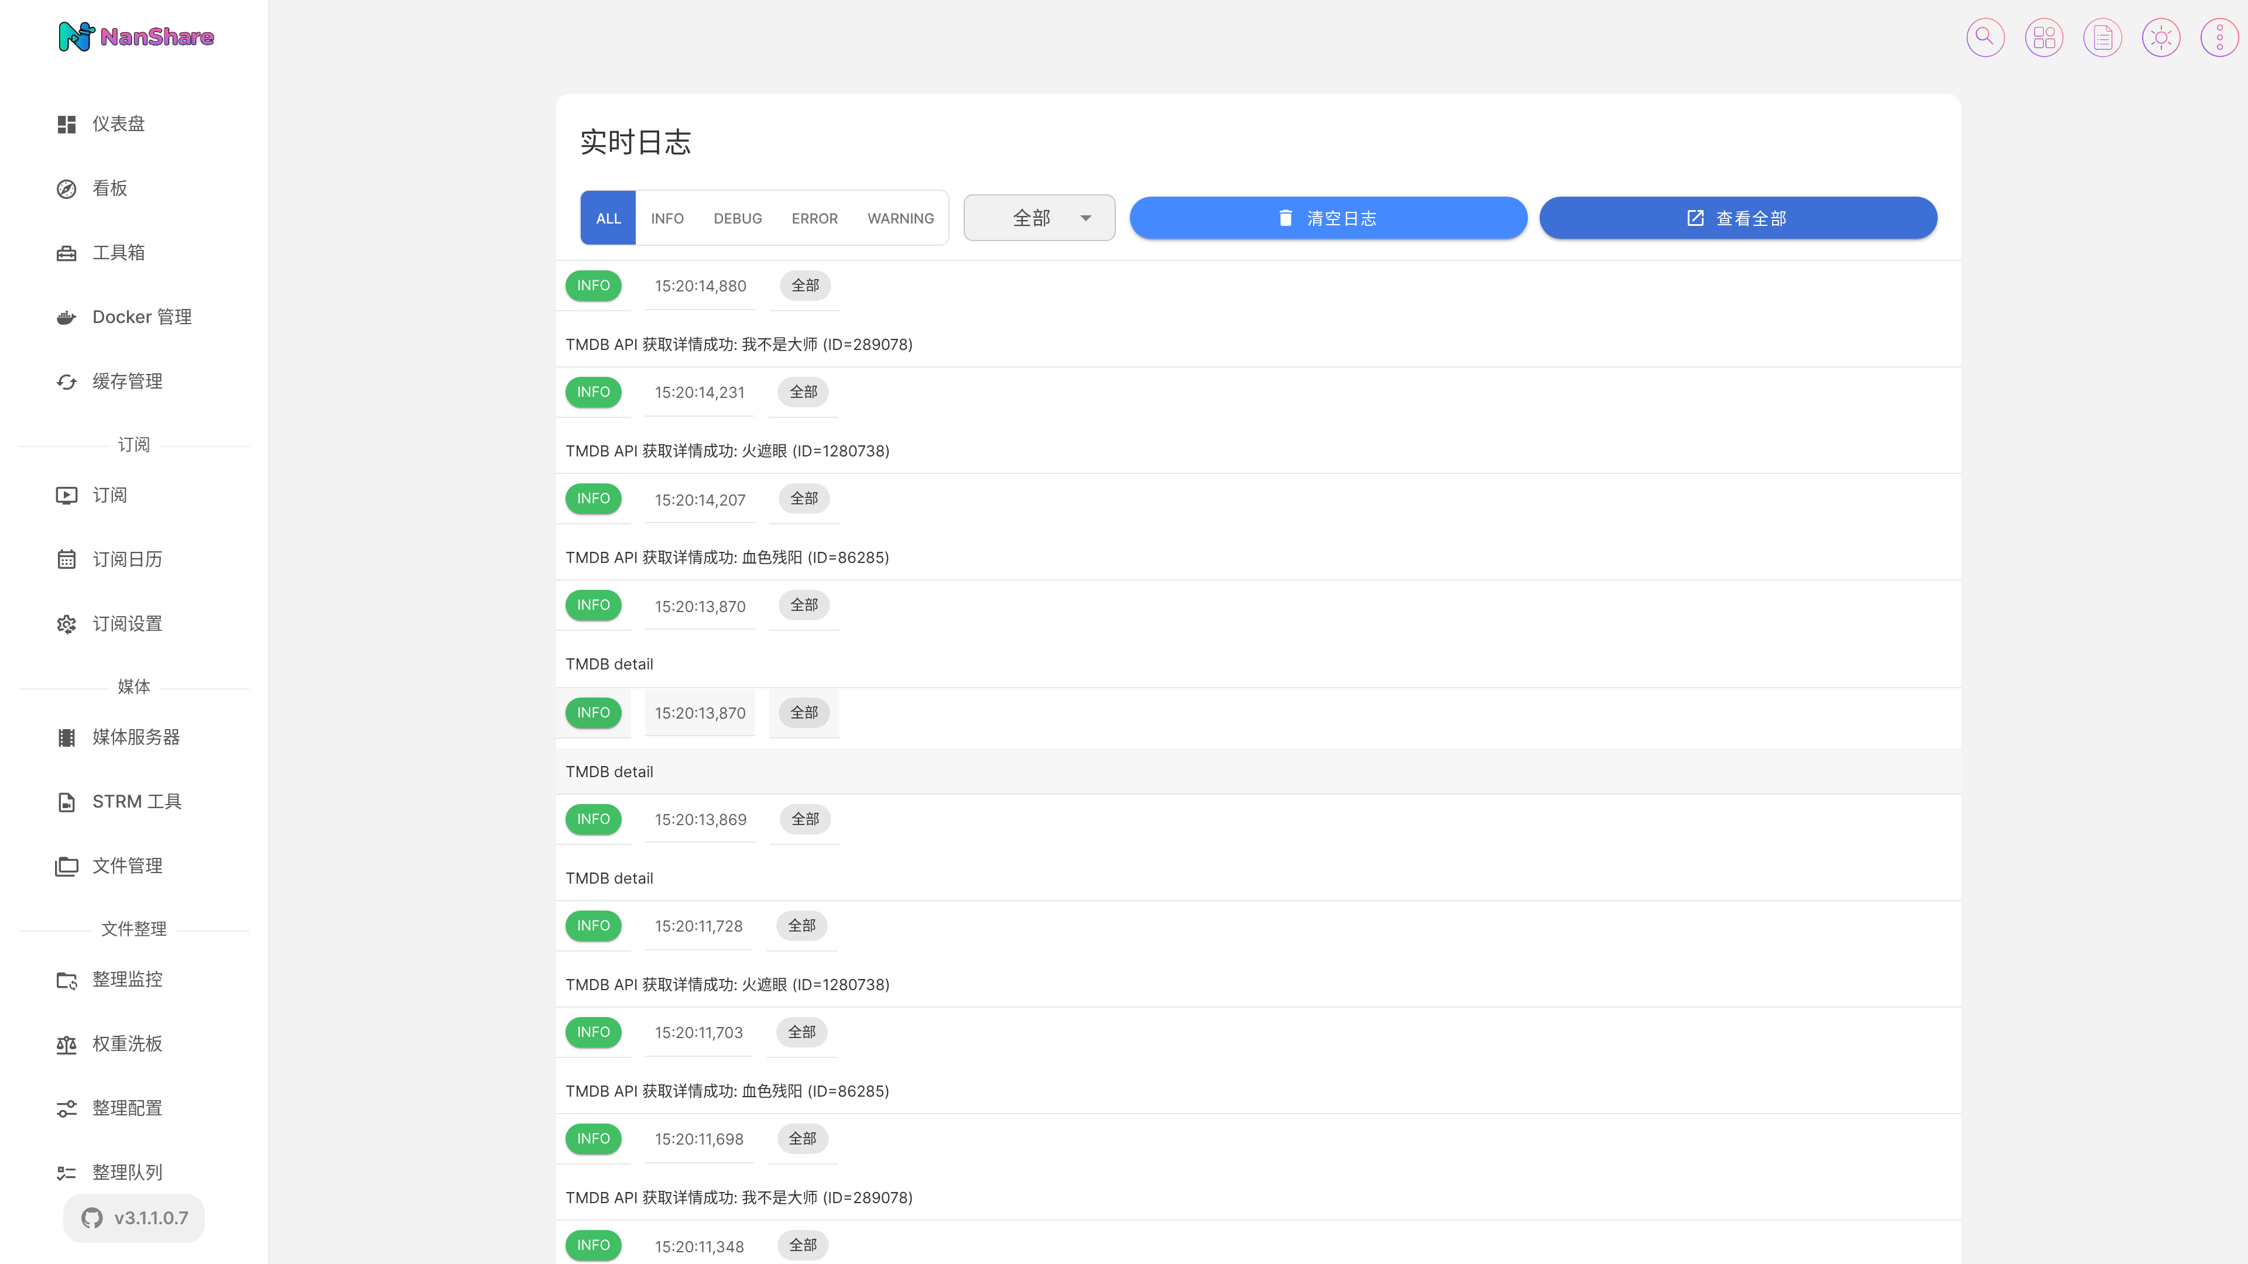Click the 清空日志 clear log button
This screenshot has height=1264, width=2248.
1328,218
